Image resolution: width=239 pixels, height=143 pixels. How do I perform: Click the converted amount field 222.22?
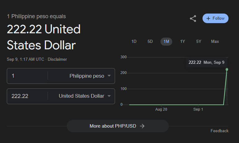tap(28, 96)
